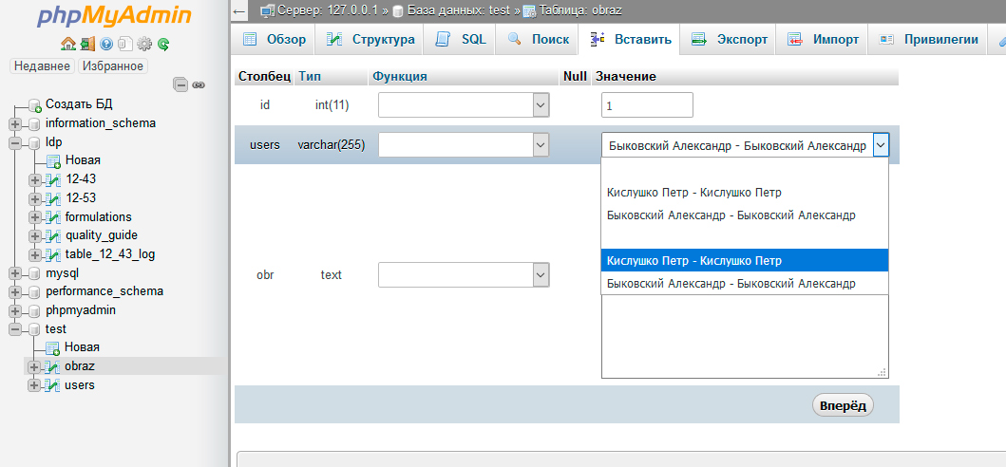
Task: Click table icon beside 12-43
Action: [53, 180]
